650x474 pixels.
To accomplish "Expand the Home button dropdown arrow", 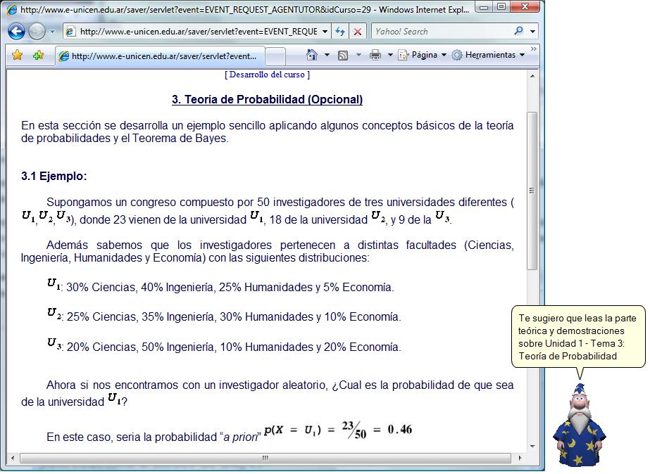I will 327,55.
